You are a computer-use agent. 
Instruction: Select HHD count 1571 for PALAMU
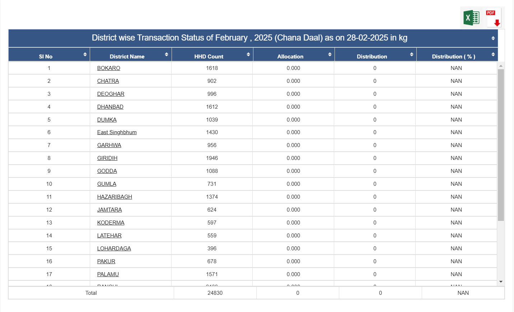pos(212,274)
